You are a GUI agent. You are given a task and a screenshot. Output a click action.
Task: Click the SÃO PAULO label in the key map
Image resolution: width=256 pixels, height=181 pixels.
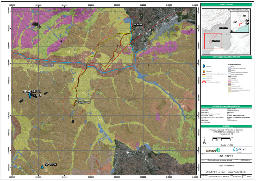coord(216,41)
